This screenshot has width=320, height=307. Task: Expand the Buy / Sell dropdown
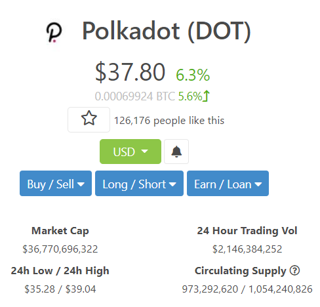(x=56, y=184)
